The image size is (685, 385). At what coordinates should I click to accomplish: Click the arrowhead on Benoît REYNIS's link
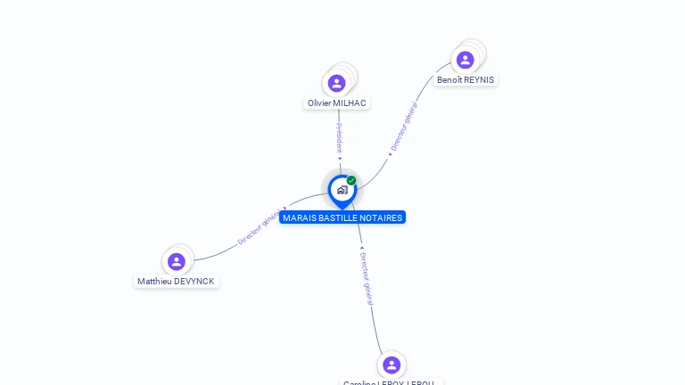click(x=390, y=154)
